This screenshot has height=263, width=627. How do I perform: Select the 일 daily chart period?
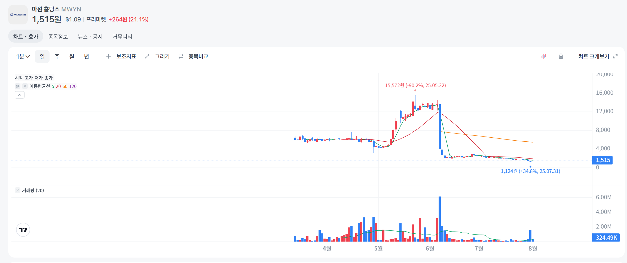point(42,56)
